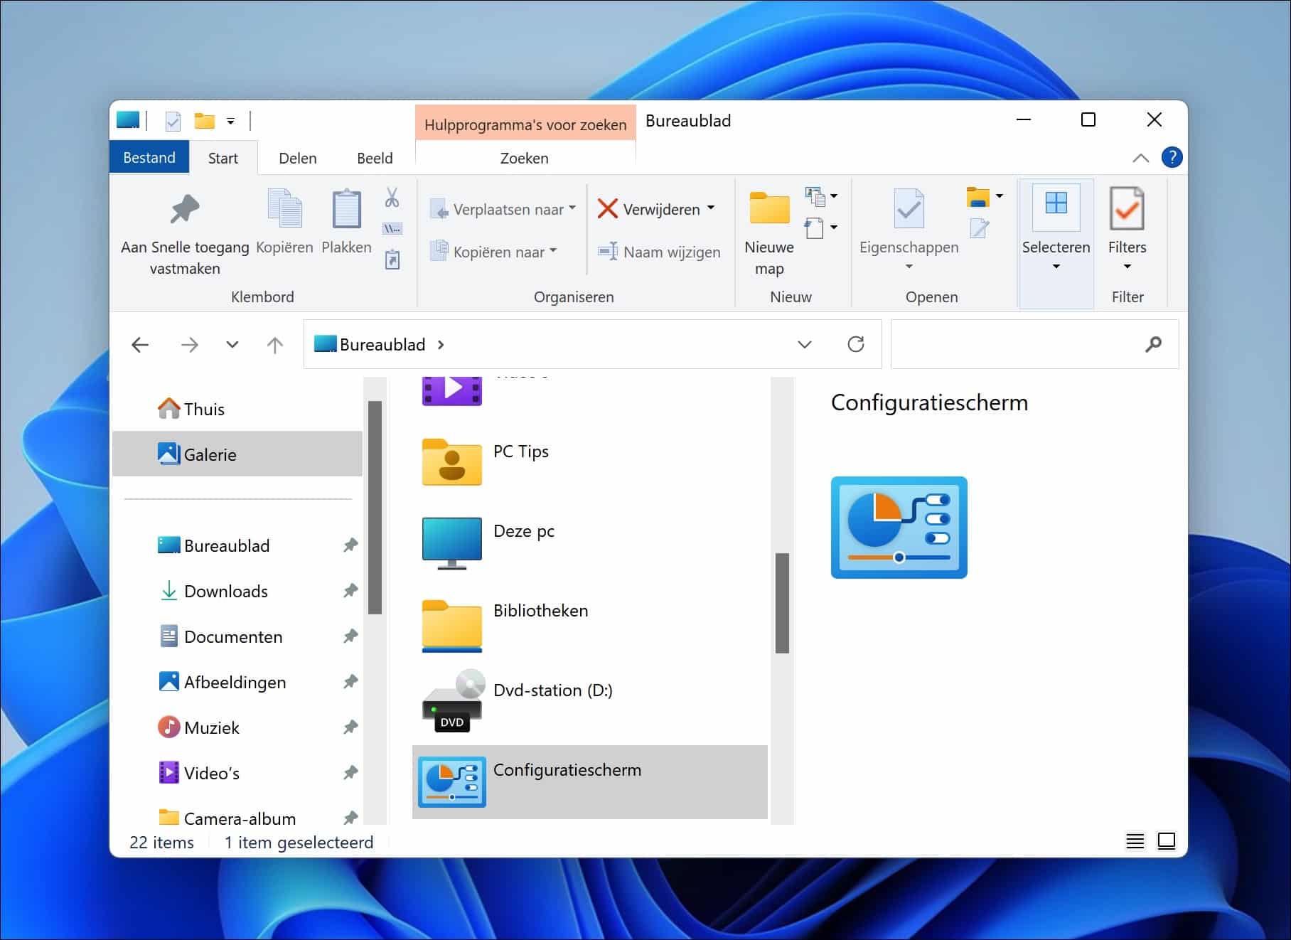Switch to the Beeld ribbon tab
Viewport: 1291px width, 940px height.
(375, 158)
